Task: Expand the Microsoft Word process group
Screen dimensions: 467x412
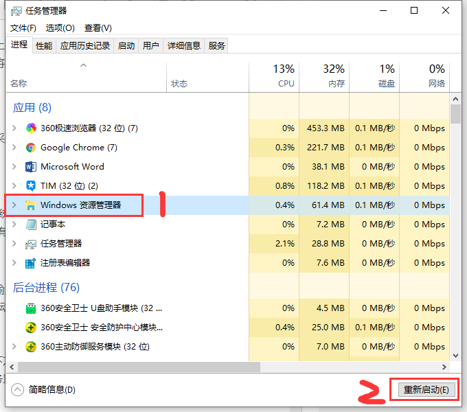Action: click(x=14, y=166)
